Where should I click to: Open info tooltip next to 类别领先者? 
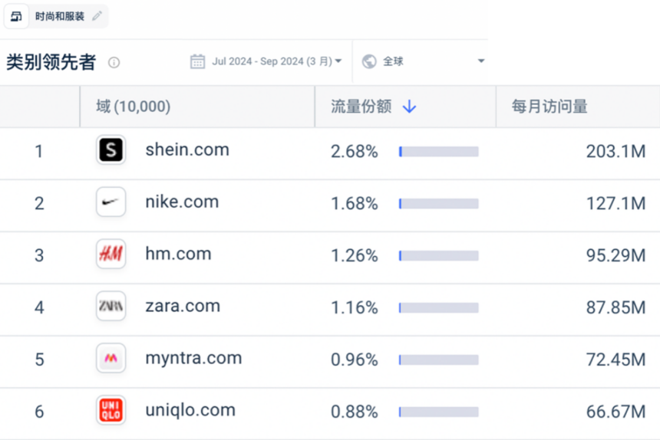click(x=114, y=63)
